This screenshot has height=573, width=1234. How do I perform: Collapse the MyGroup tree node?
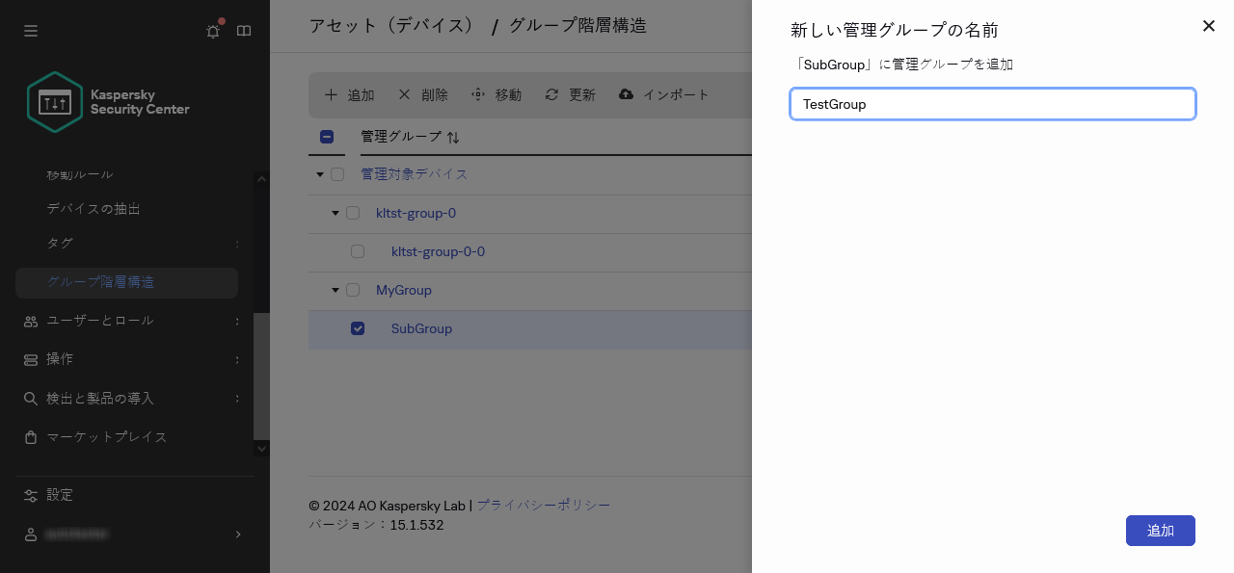pyautogui.click(x=335, y=290)
